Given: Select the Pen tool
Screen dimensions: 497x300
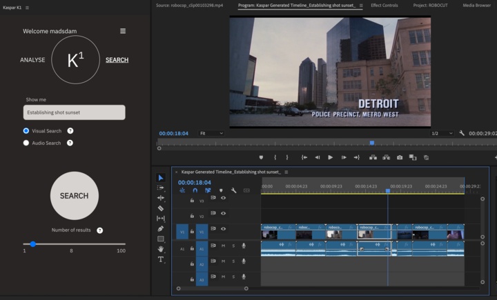Looking at the screenshot, I should (161, 228).
